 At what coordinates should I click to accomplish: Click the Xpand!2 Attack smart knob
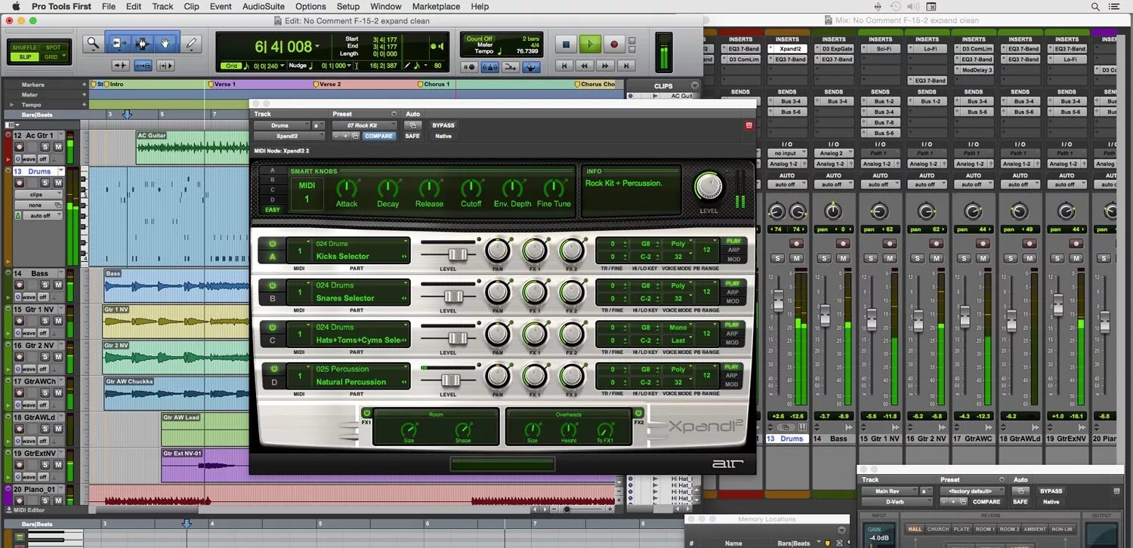click(347, 189)
